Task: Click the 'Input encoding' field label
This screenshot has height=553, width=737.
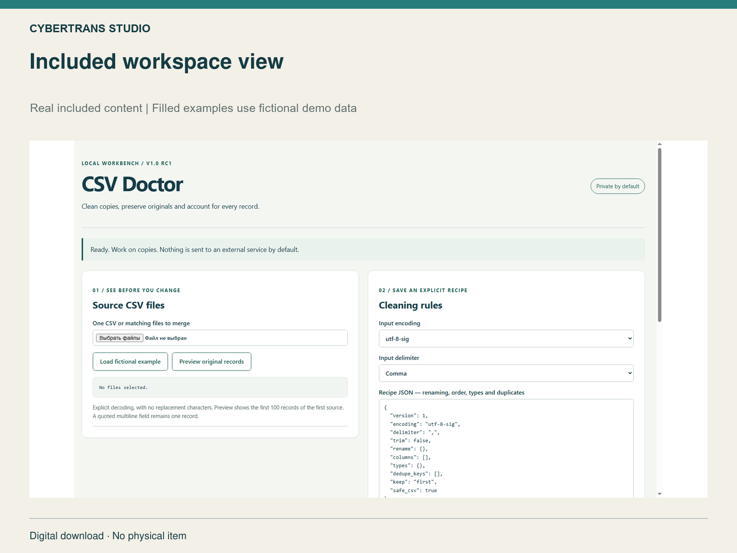Action: [x=399, y=324]
